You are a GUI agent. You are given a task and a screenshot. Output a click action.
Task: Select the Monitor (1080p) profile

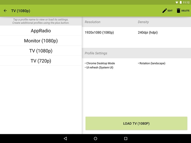click(x=41, y=41)
